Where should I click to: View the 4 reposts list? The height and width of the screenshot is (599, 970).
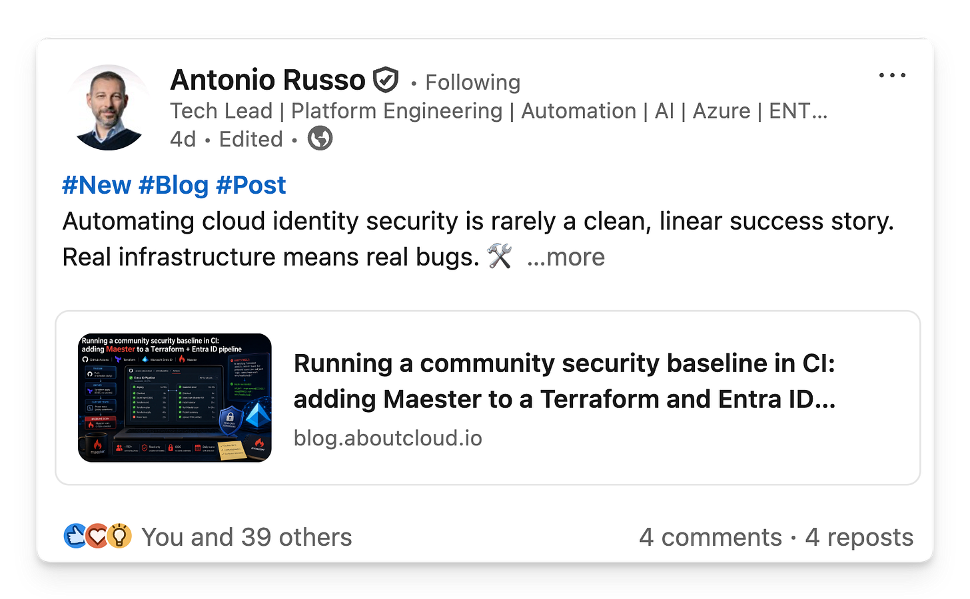859,537
